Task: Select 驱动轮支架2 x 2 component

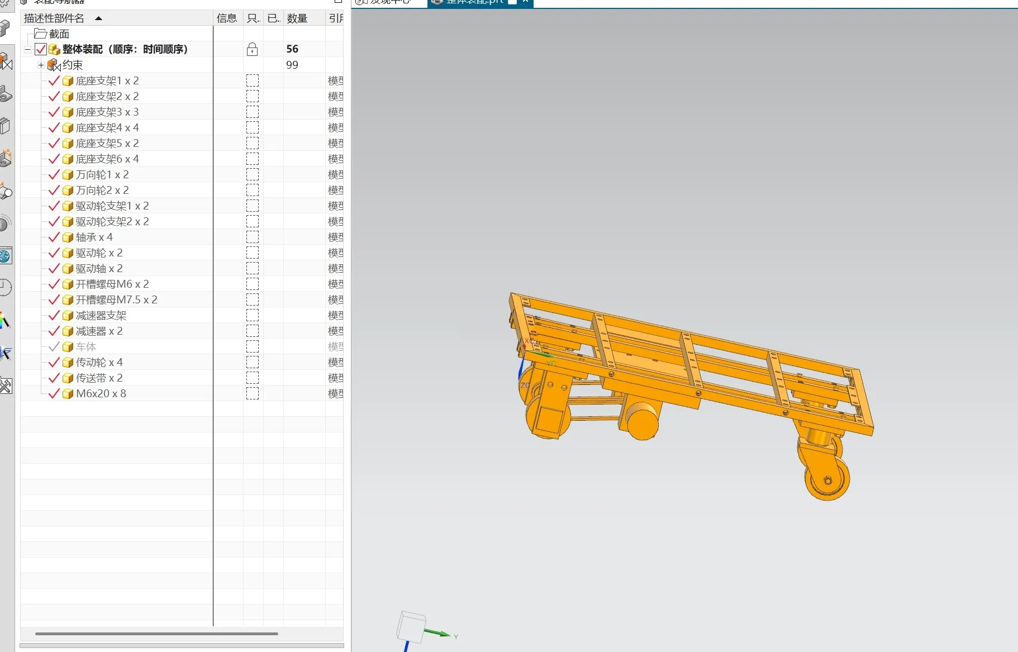Action: (x=112, y=221)
